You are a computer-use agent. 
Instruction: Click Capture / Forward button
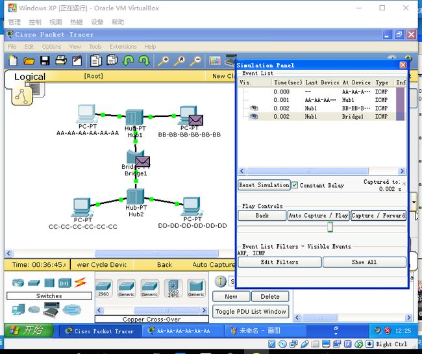pyautogui.click(x=379, y=216)
